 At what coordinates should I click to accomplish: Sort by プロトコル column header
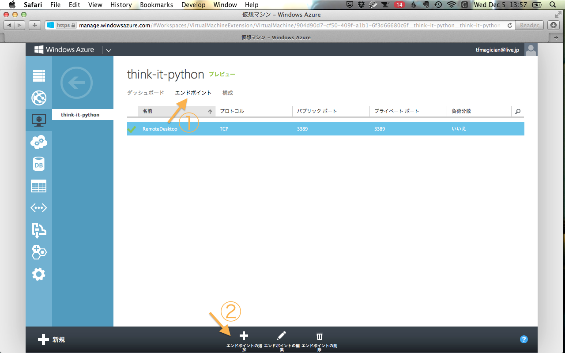(253, 111)
